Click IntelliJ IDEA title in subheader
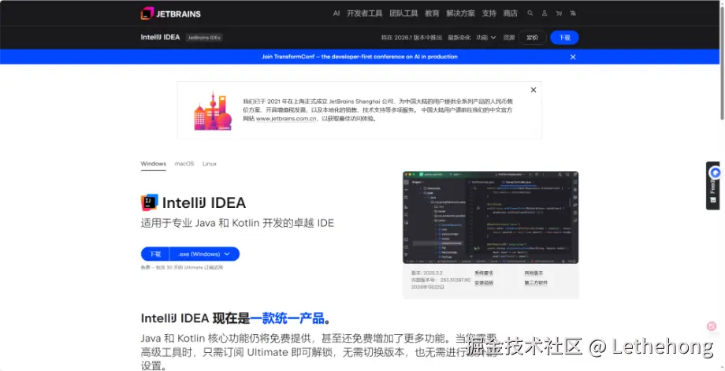725x371 pixels. (x=160, y=38)
